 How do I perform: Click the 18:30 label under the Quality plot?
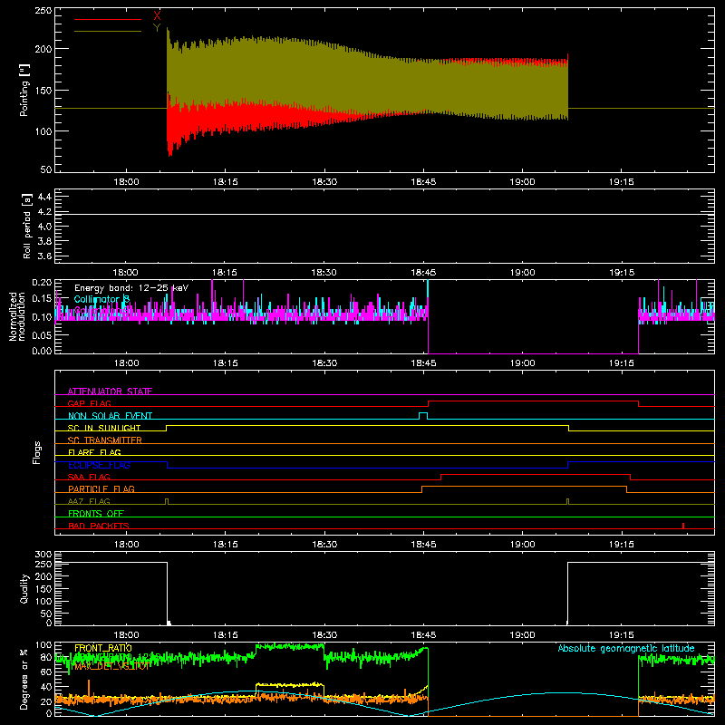(324, 635)
